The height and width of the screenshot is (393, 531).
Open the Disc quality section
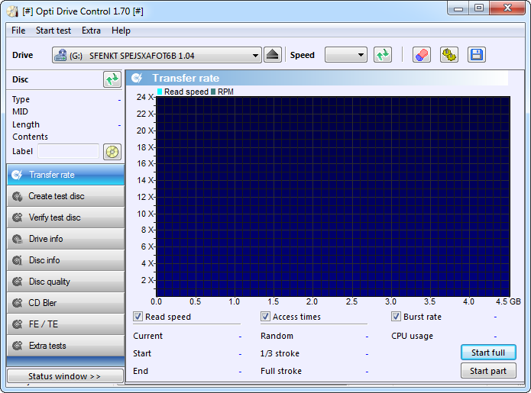click(66, 281)
